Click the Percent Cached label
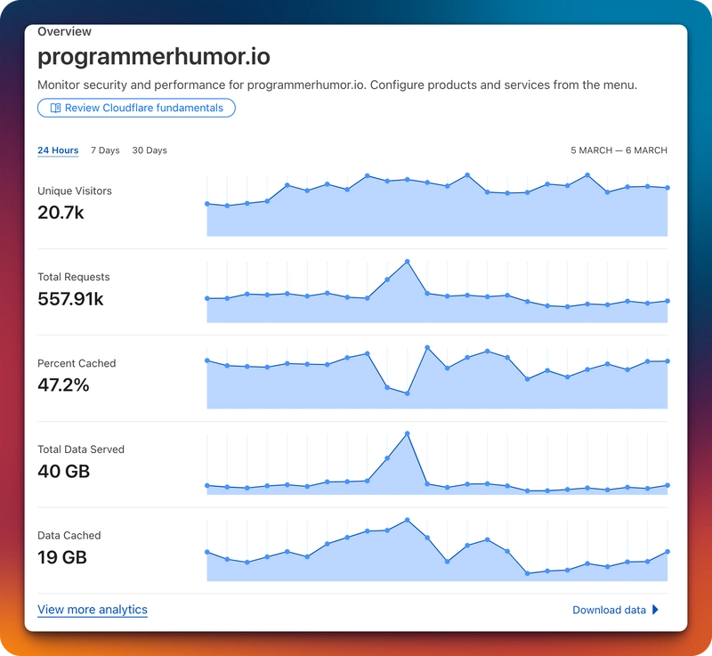Screen dimensions: 712x656 coord(77,363)
